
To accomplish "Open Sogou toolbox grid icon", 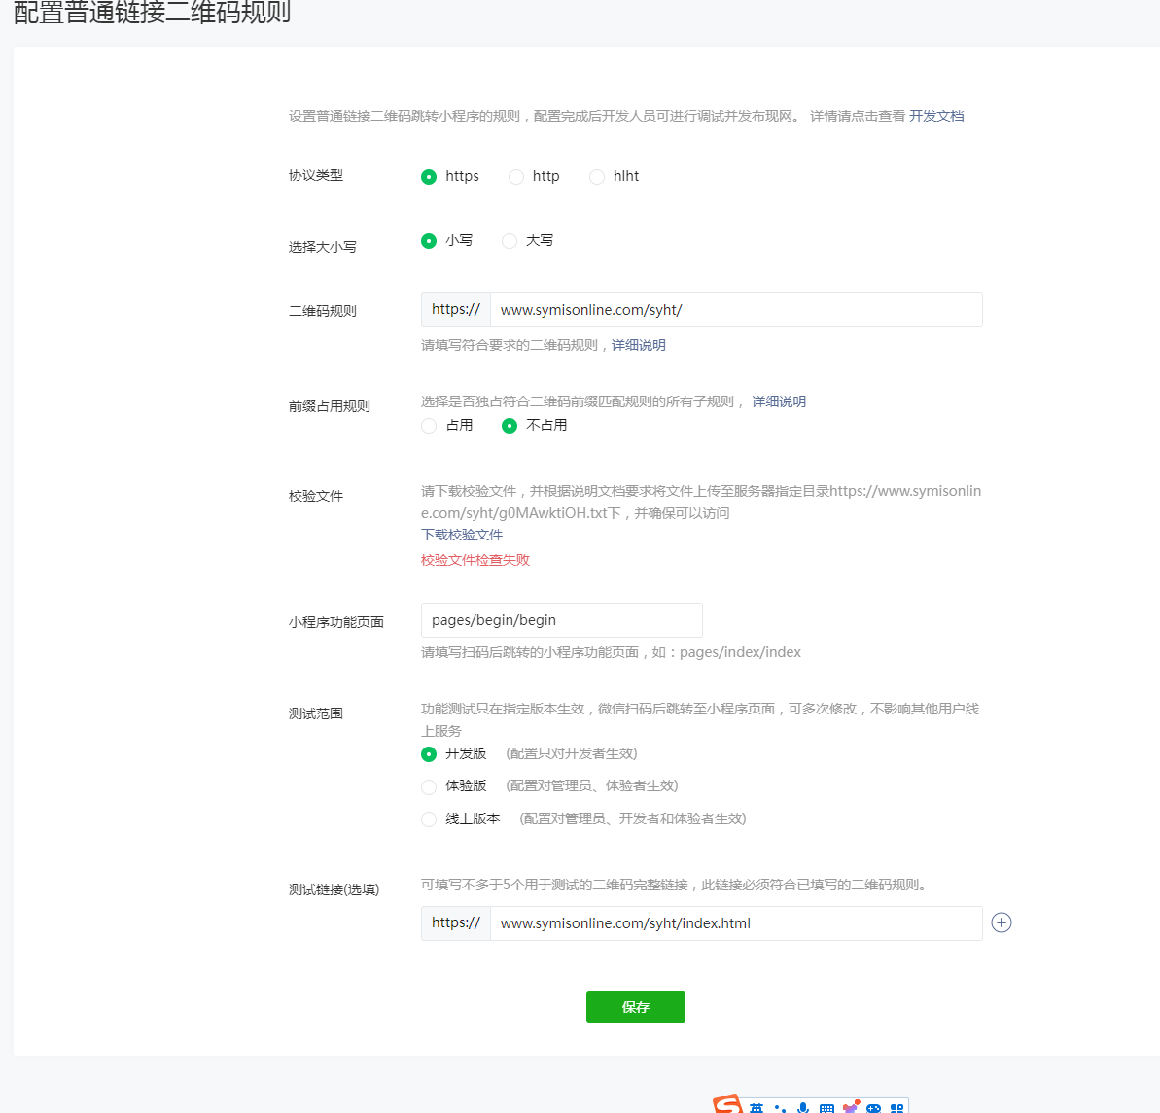I will click(896, 1108).
